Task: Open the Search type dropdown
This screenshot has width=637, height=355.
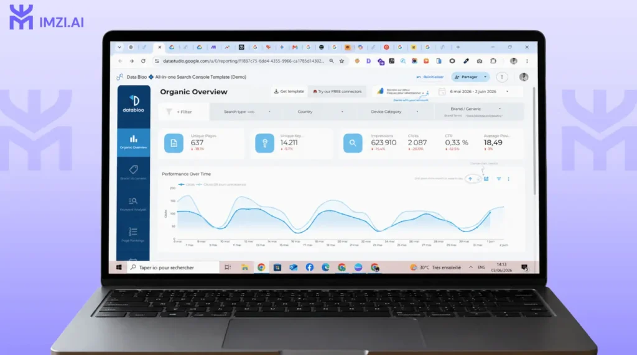Action: pos(247,112)
